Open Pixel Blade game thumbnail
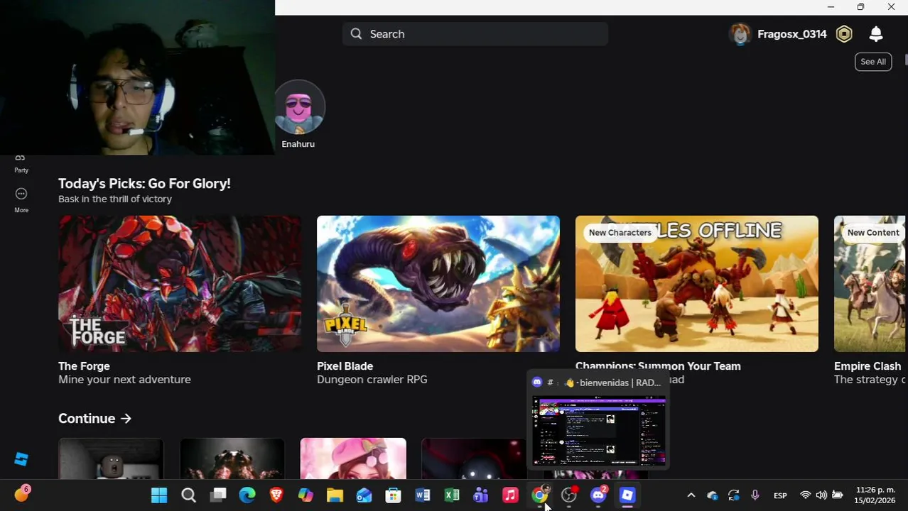 coord(438,284)
